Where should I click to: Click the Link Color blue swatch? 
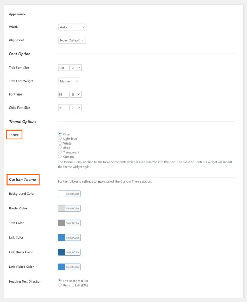[x=61, y=238]
